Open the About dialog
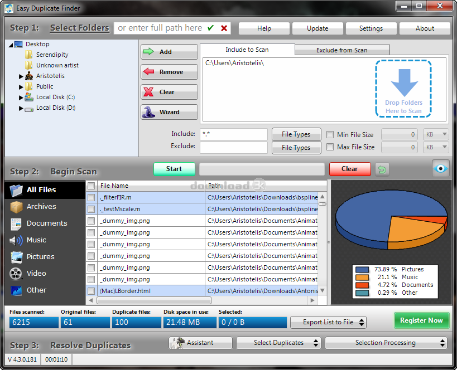The width and height of the screenshot is (457, 370). pos(425,28)
